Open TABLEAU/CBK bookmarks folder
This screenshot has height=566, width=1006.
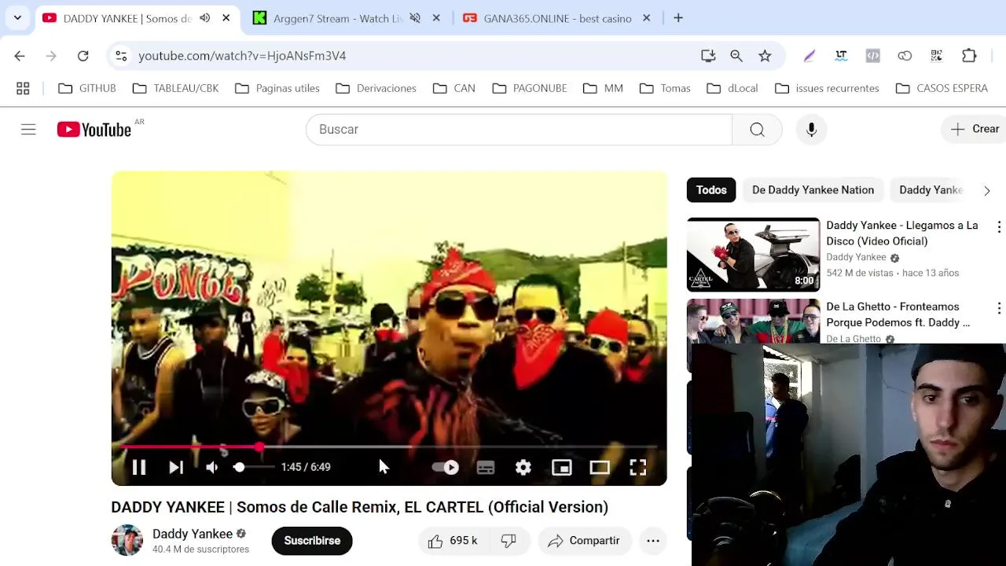tap(176, 88)
